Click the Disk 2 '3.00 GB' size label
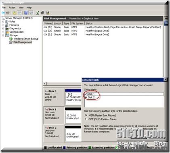170x153 pixels. pos(49,133)
